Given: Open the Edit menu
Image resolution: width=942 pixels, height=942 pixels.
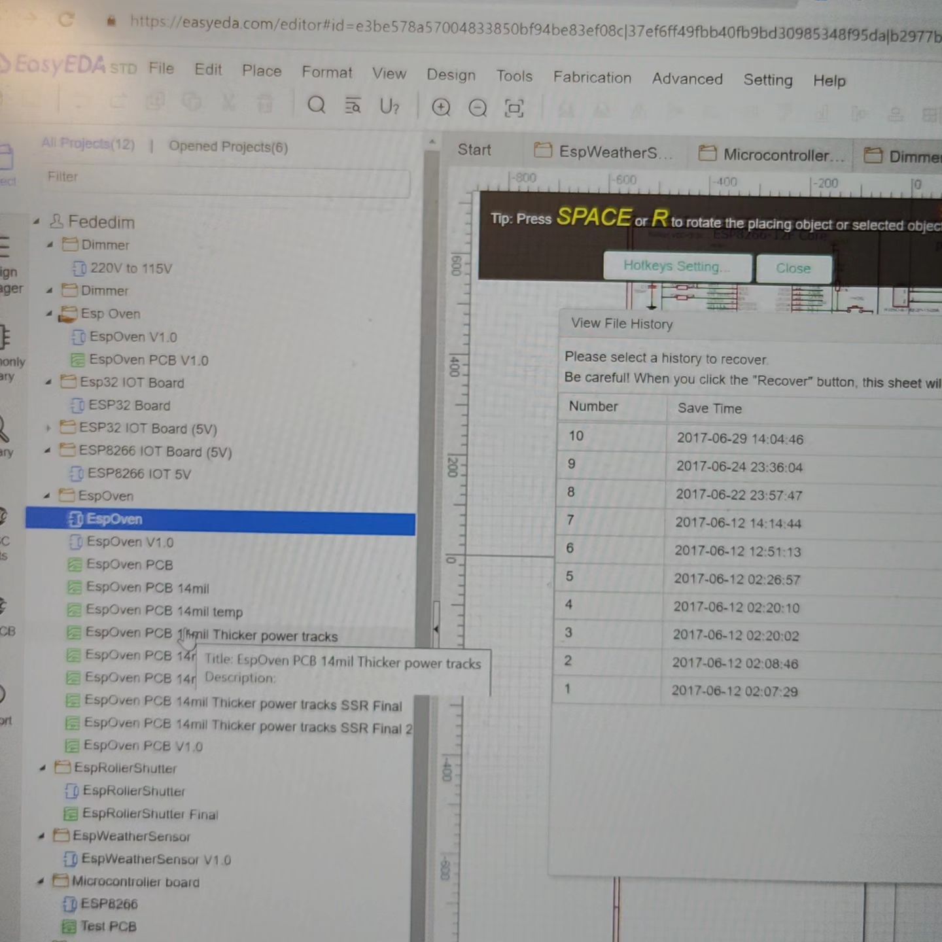Looking at the screenshot, I should pyautogui.click(x=208, y=69).
